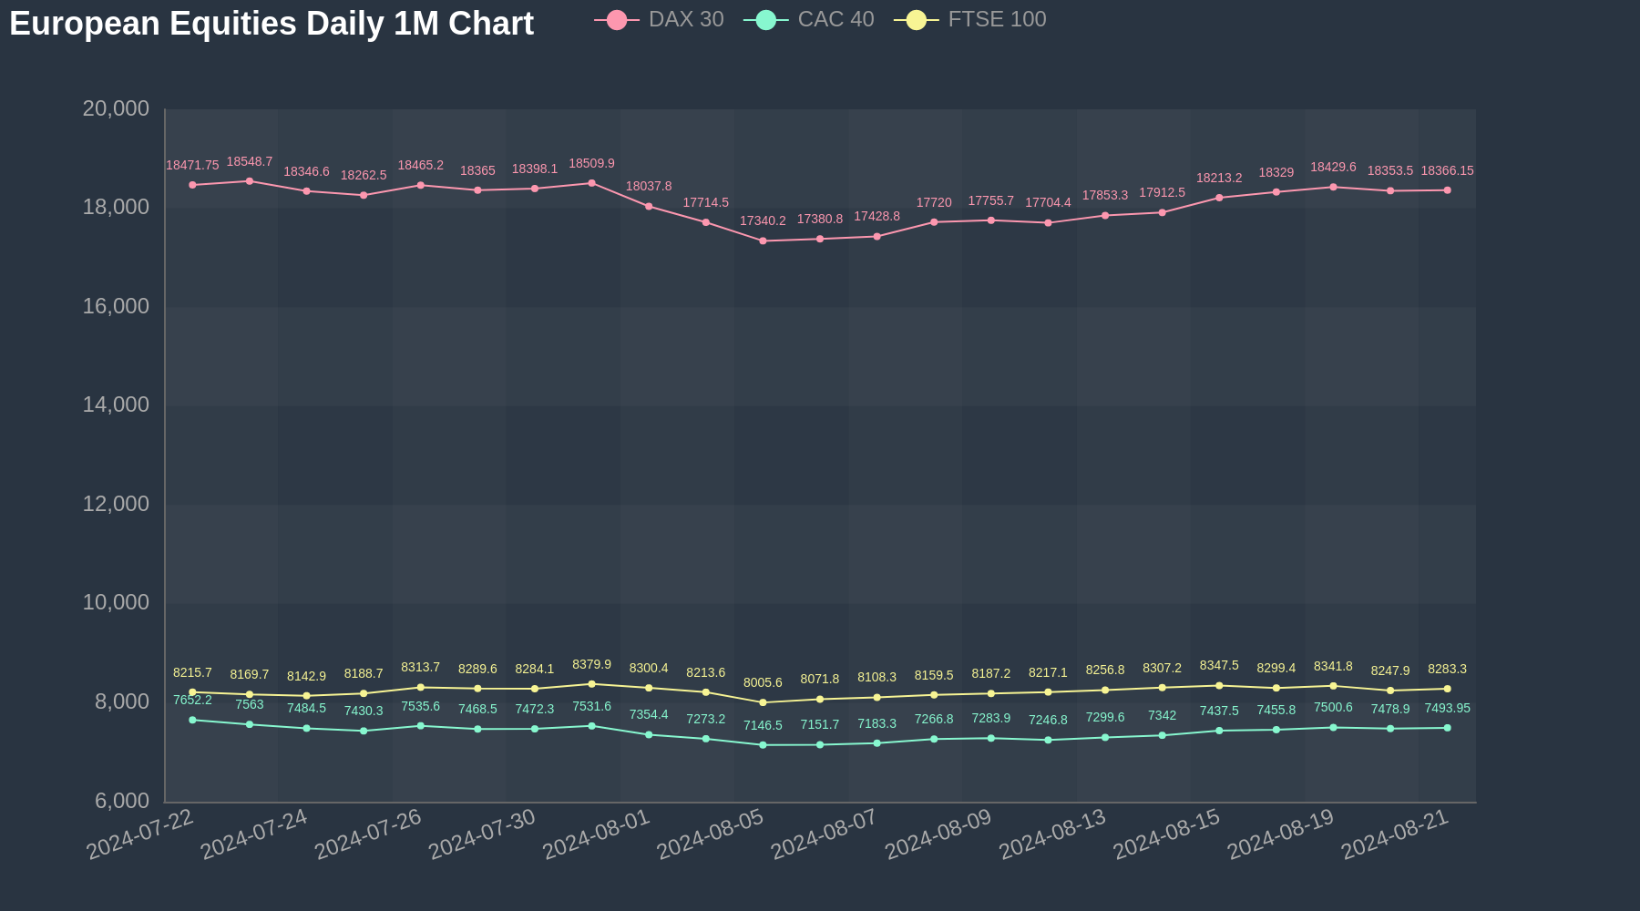Select final CAC point 7493.95
Viewport: 1640px width, 911px height.
click(1448, 728)
